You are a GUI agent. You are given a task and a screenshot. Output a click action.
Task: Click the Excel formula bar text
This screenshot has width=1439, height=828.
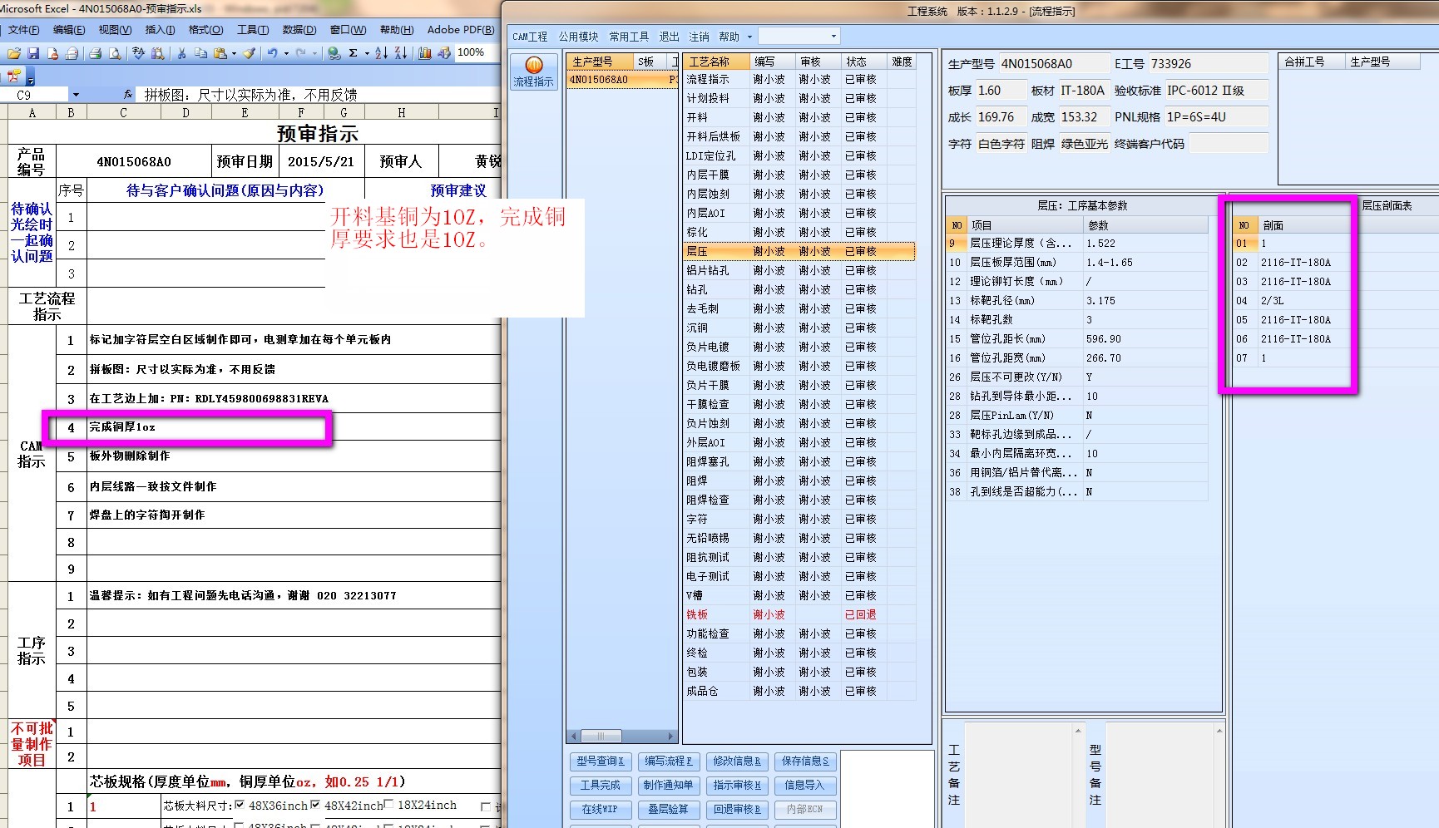tap(250, 95)
